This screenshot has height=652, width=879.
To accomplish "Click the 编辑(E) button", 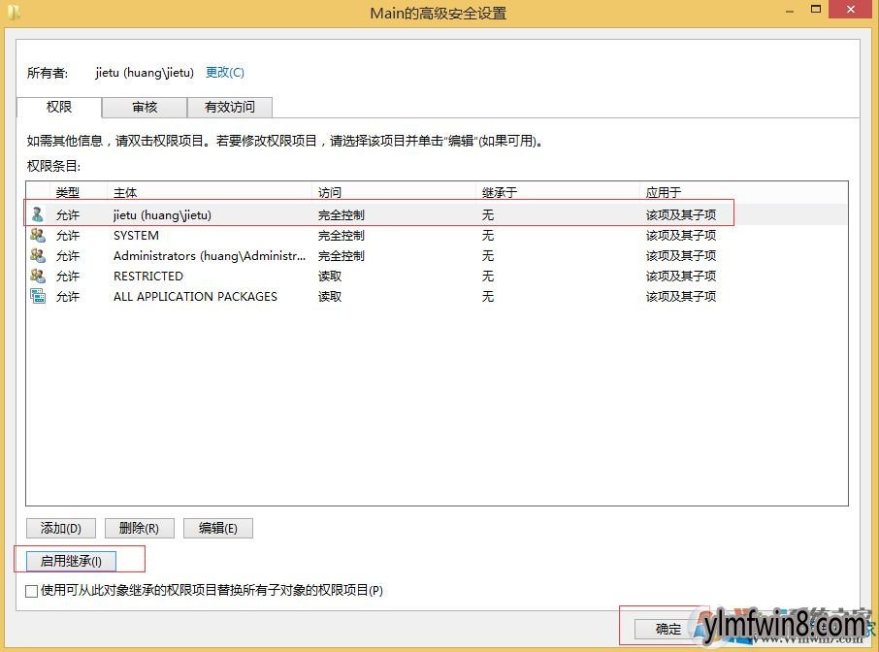I will pyautogui.click(x=217, y=528).
